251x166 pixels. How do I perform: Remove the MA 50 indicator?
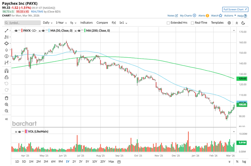coord(40,31)
